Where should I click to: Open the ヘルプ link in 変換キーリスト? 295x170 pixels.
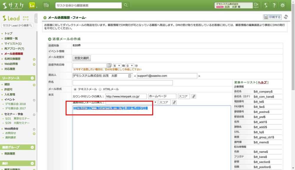click(x=262, y=82)
